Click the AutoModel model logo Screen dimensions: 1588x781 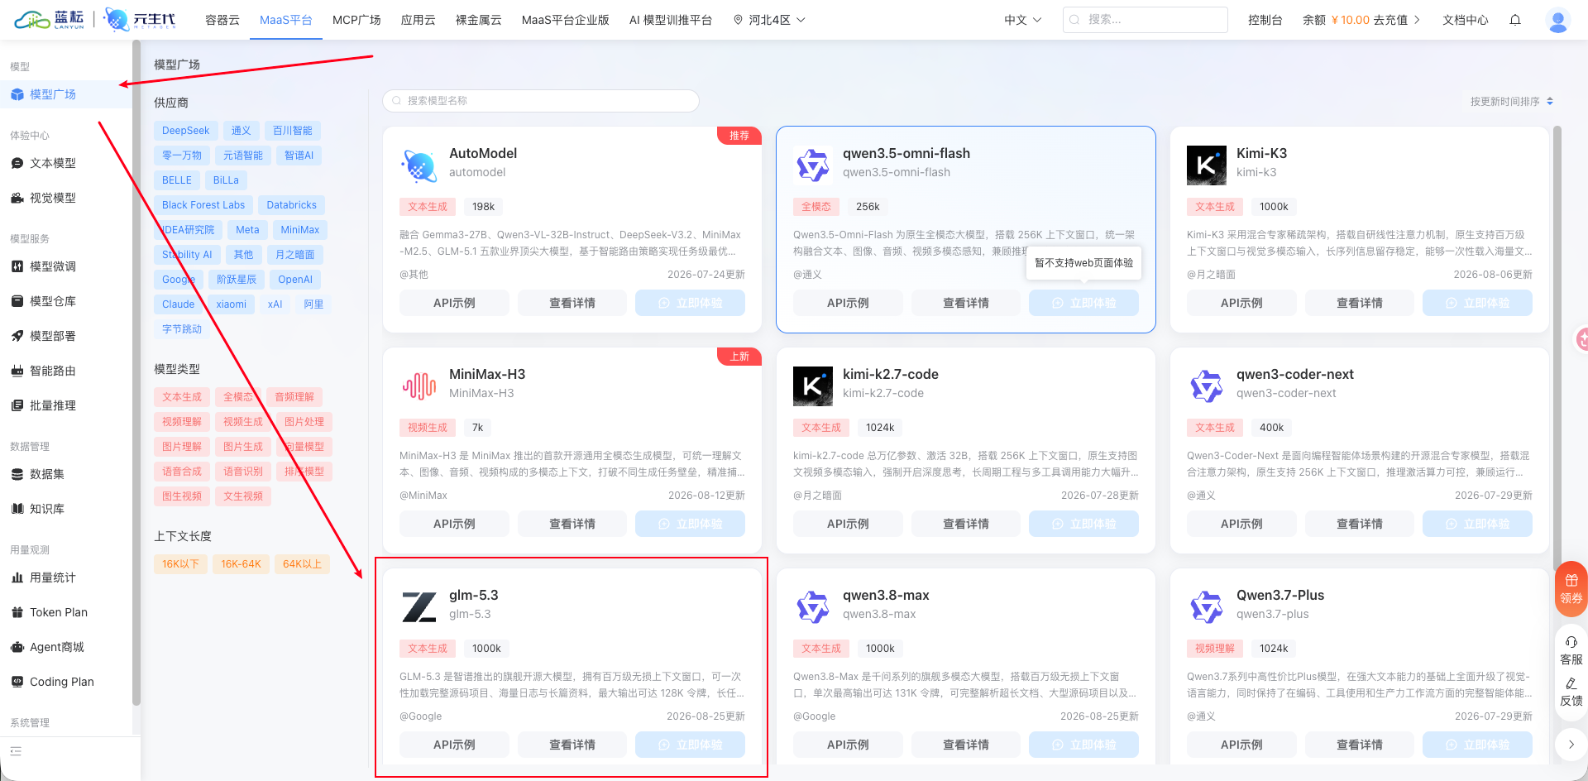click(x=419, y=166)
